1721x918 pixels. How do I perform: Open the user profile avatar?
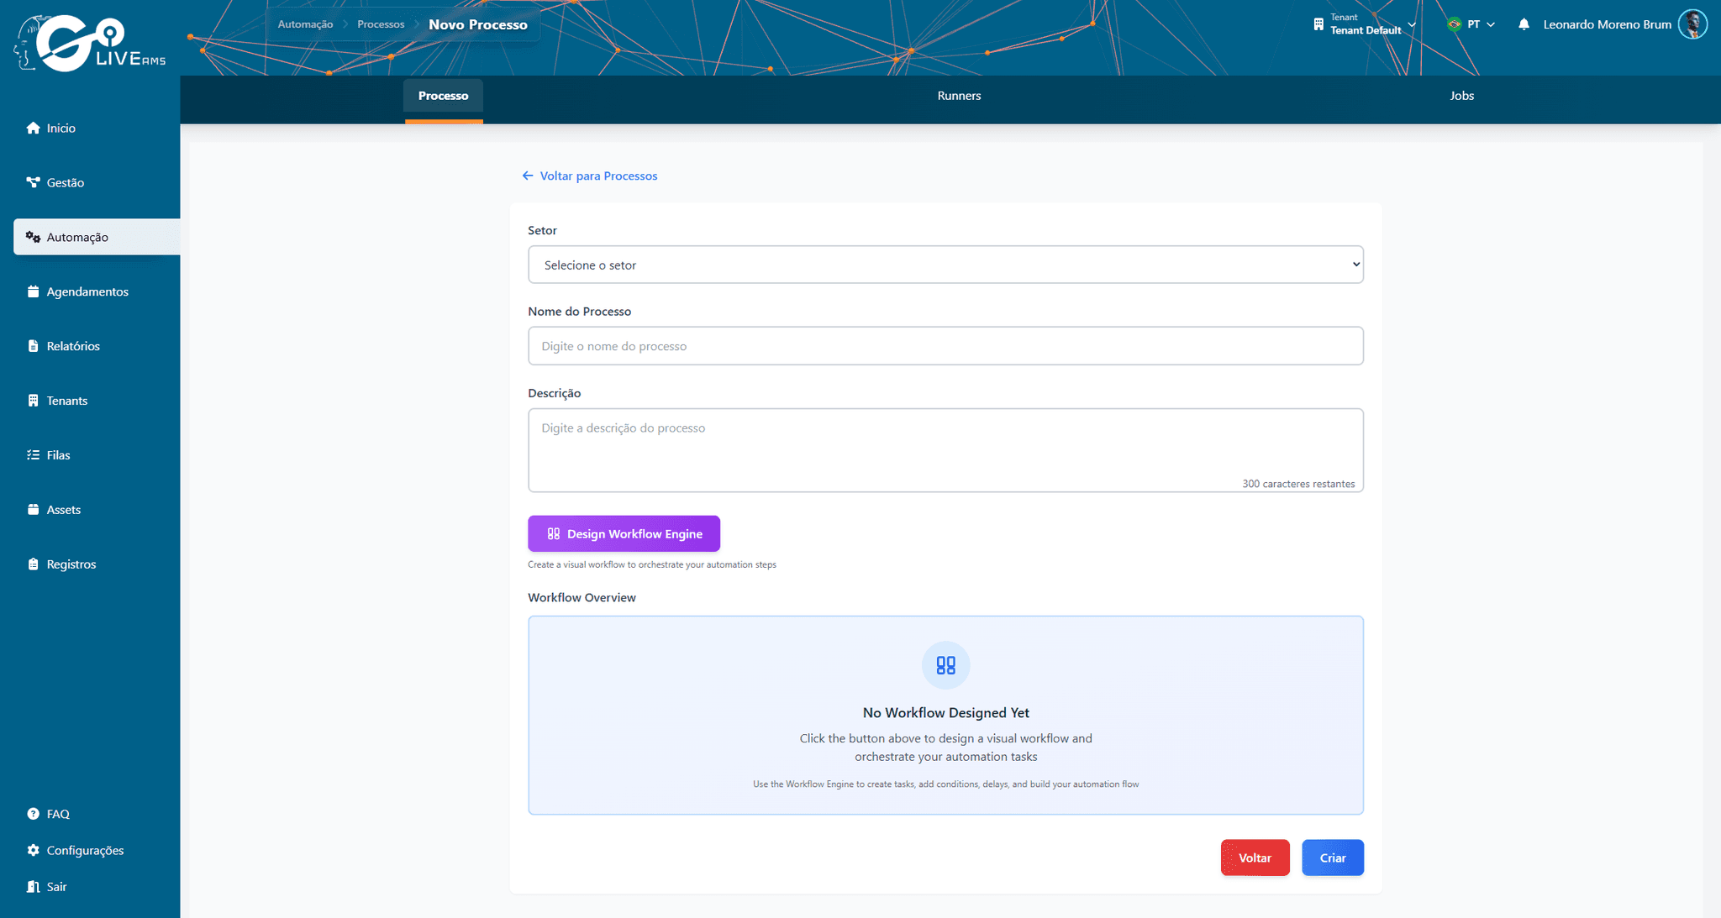pyautogui.click(x=1692, y=24)
